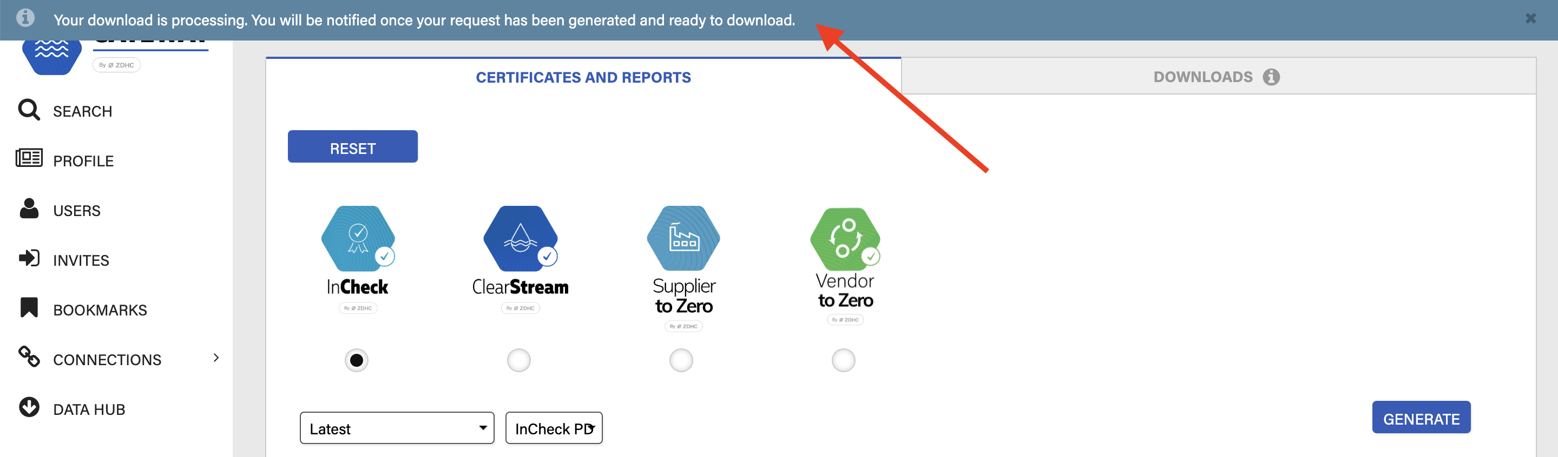Select the Vendor to Zero radio button
Screen dimensions: 1558x457
pos(843,360)
